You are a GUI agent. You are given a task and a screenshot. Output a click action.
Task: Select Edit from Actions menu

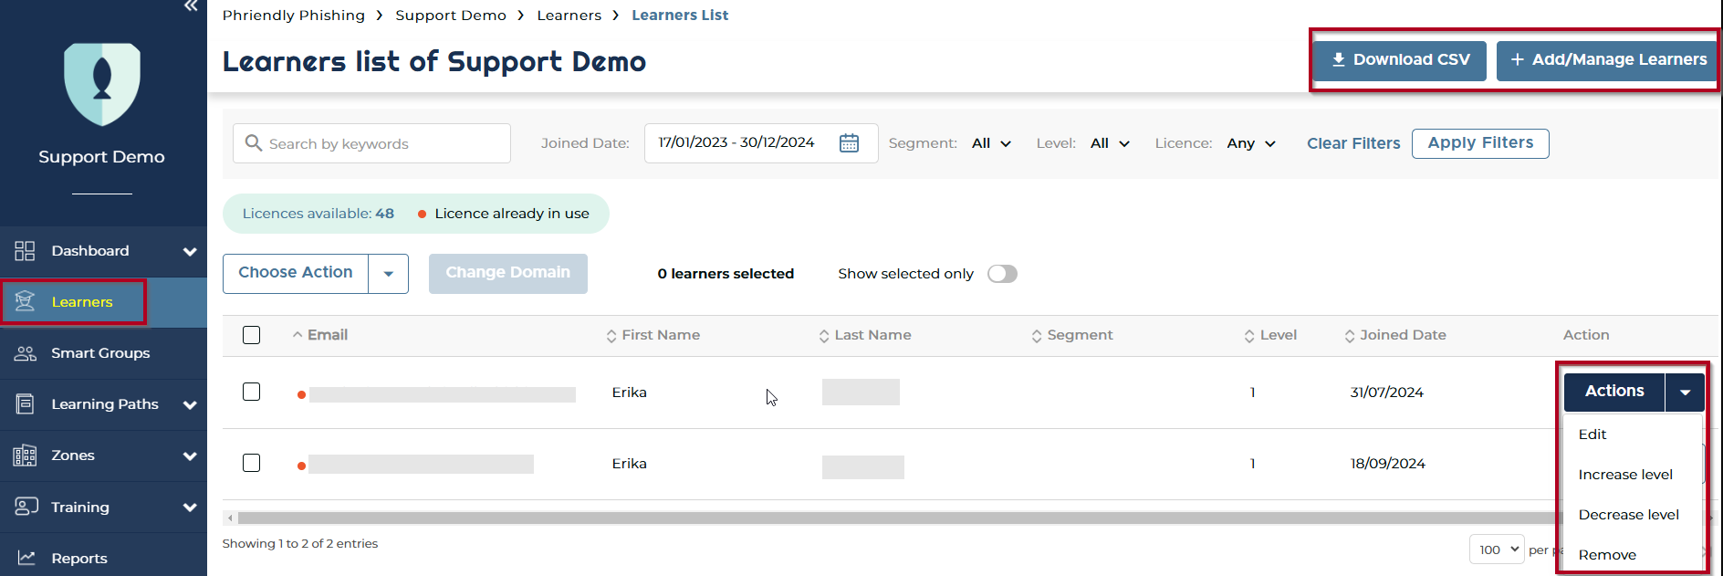tap(1592, 435)
